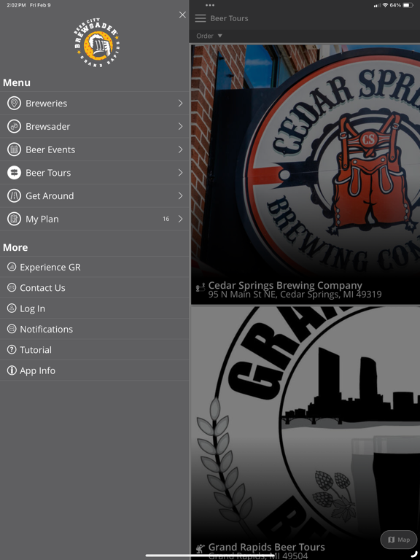Tap the 2:02 PM clock
The width and height of the screenshot is (420, 560).
pyautogui.click(x=16, y=5)
